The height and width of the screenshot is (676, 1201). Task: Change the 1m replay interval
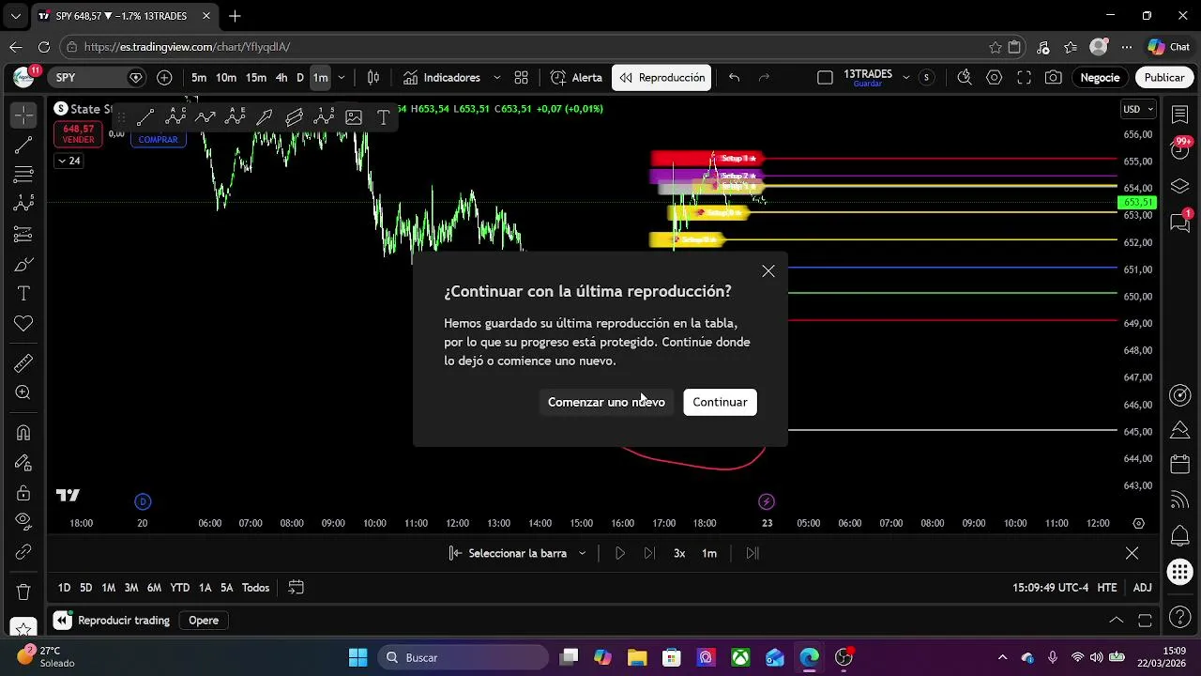click(709, 553)
